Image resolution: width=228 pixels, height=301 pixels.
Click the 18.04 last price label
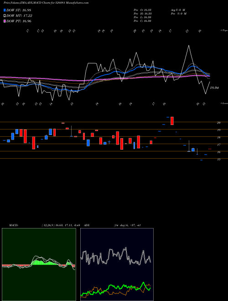[x=214, y=88]
